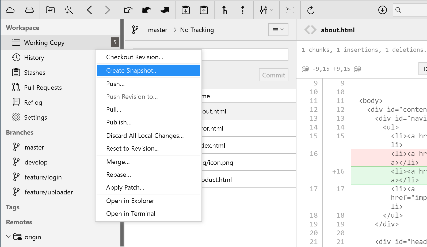The height and width of the screenshot is (247, 427).
Task: Click the apply stash icon in toolbar
Action: (x=204, y=10)
